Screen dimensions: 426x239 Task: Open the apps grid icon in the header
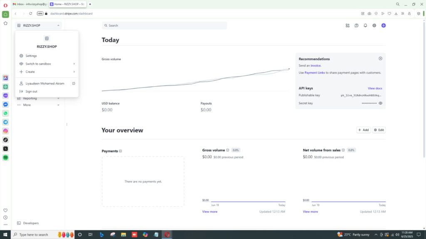(347, 25)
